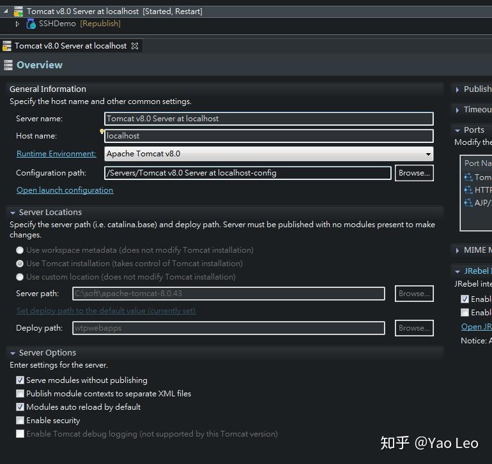Viewport: 492px width, 464px height.
Task: Toggle Enable Tomcat debug logging checkbox
Action: [20, 434]
